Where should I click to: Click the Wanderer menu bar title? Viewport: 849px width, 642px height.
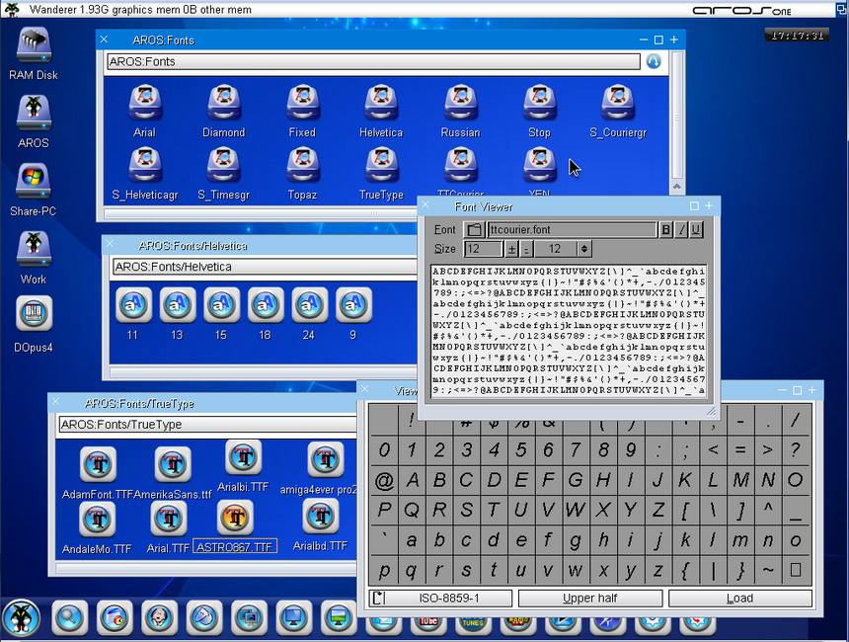(x=138, y=9)
